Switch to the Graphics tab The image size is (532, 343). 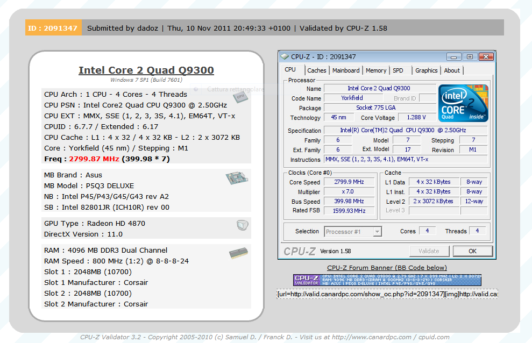(x=426, y=70)
